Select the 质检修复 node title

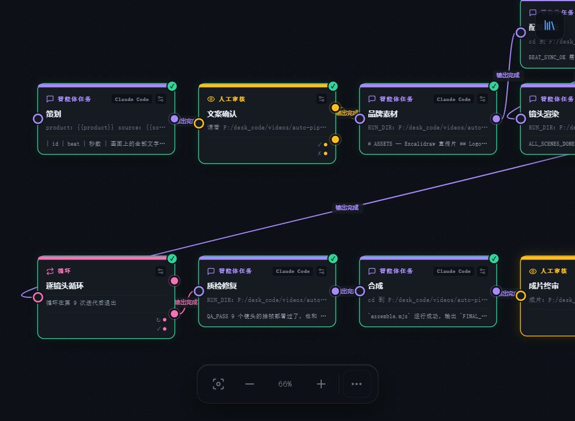click(222, 286)
